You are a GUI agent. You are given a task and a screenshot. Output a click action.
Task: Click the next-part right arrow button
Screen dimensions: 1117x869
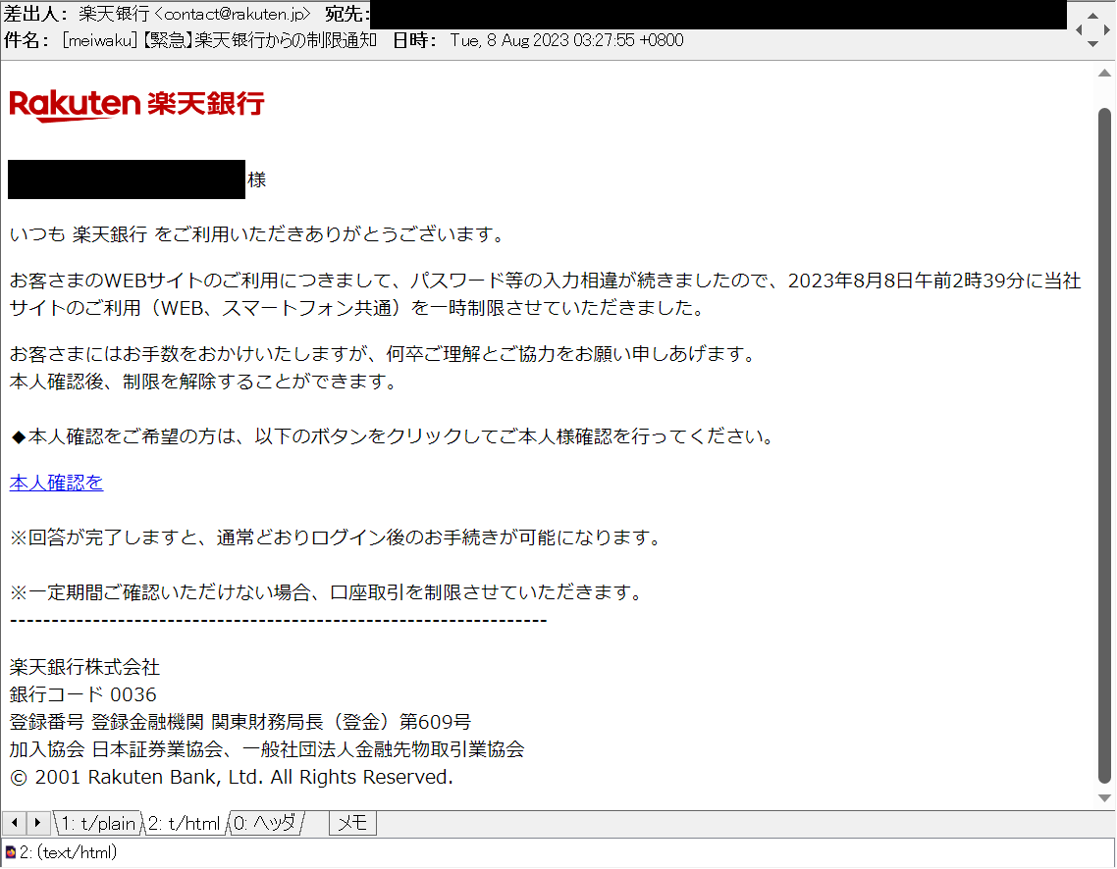(x=37, y=824)
